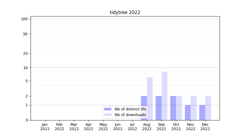Image resolution: width=244 pixels, height=135 pixels.
Task: Select the 'Dec 2022' x-axis label
Action: coord(205,127)
